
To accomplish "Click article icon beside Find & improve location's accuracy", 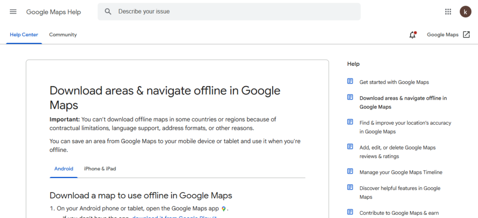I will click(350, 122).
